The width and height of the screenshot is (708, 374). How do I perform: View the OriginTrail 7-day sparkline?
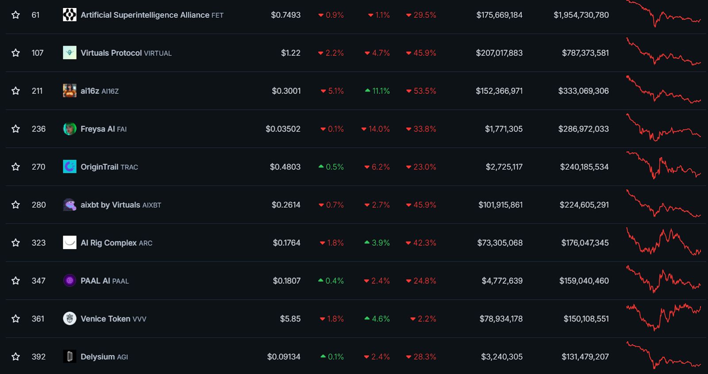(x=663, y=166)
